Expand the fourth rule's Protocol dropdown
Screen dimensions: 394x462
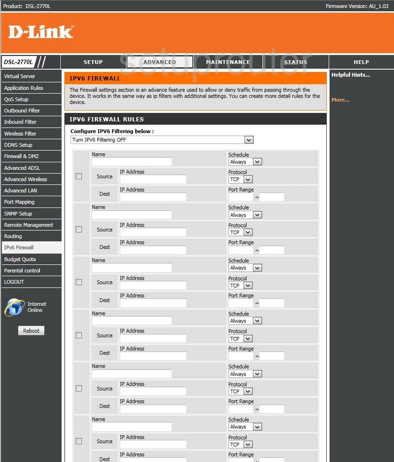click(x=241, y=339)
